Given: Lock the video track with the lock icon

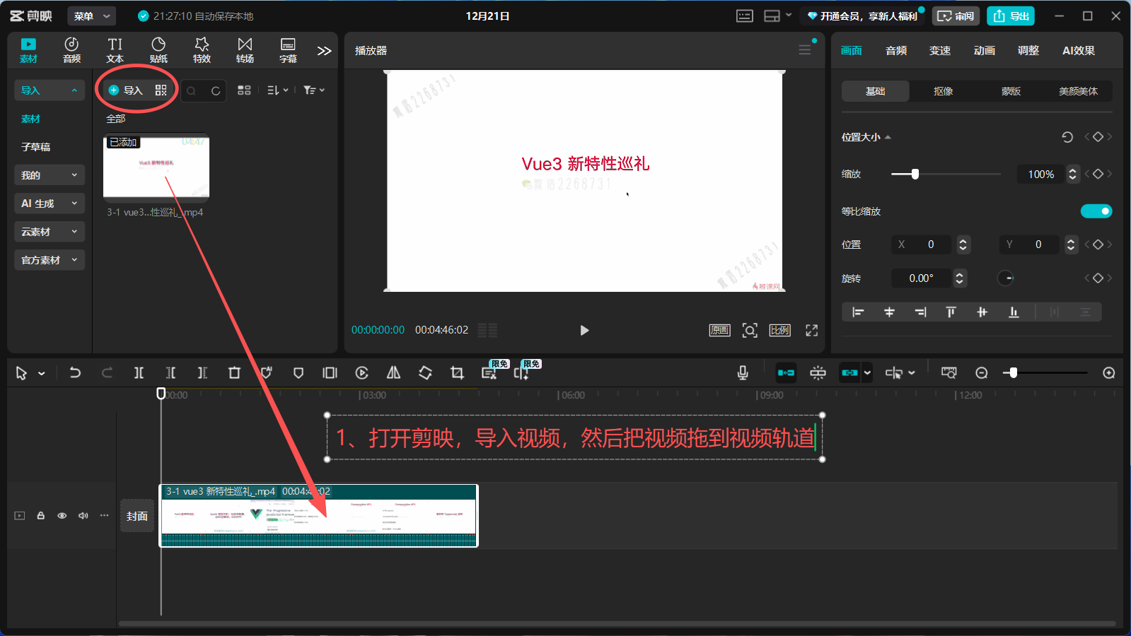Looking at the screenshot, I should 41,516.
